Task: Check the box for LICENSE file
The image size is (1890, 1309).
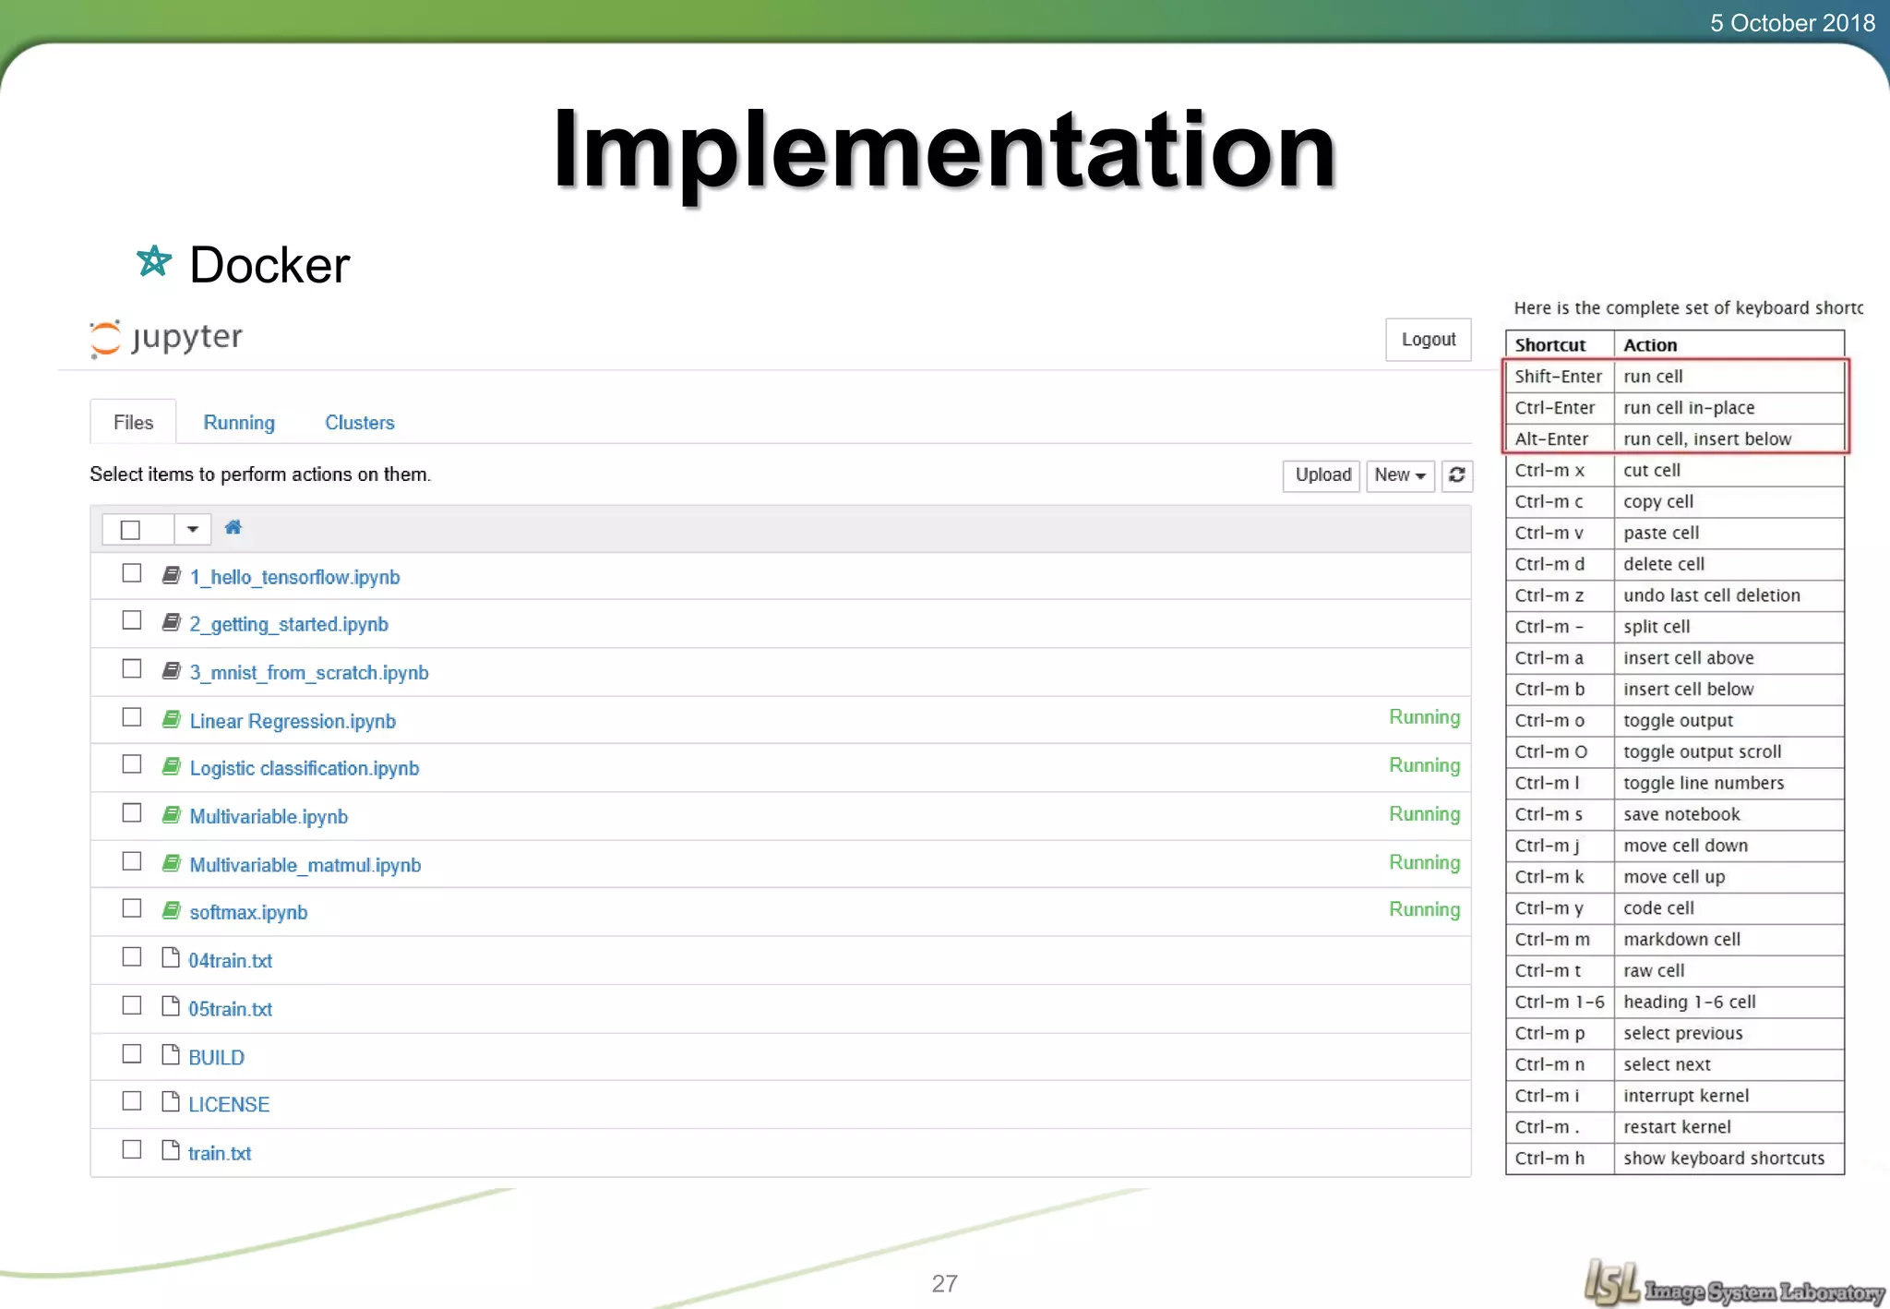Action: point(132,1101)
